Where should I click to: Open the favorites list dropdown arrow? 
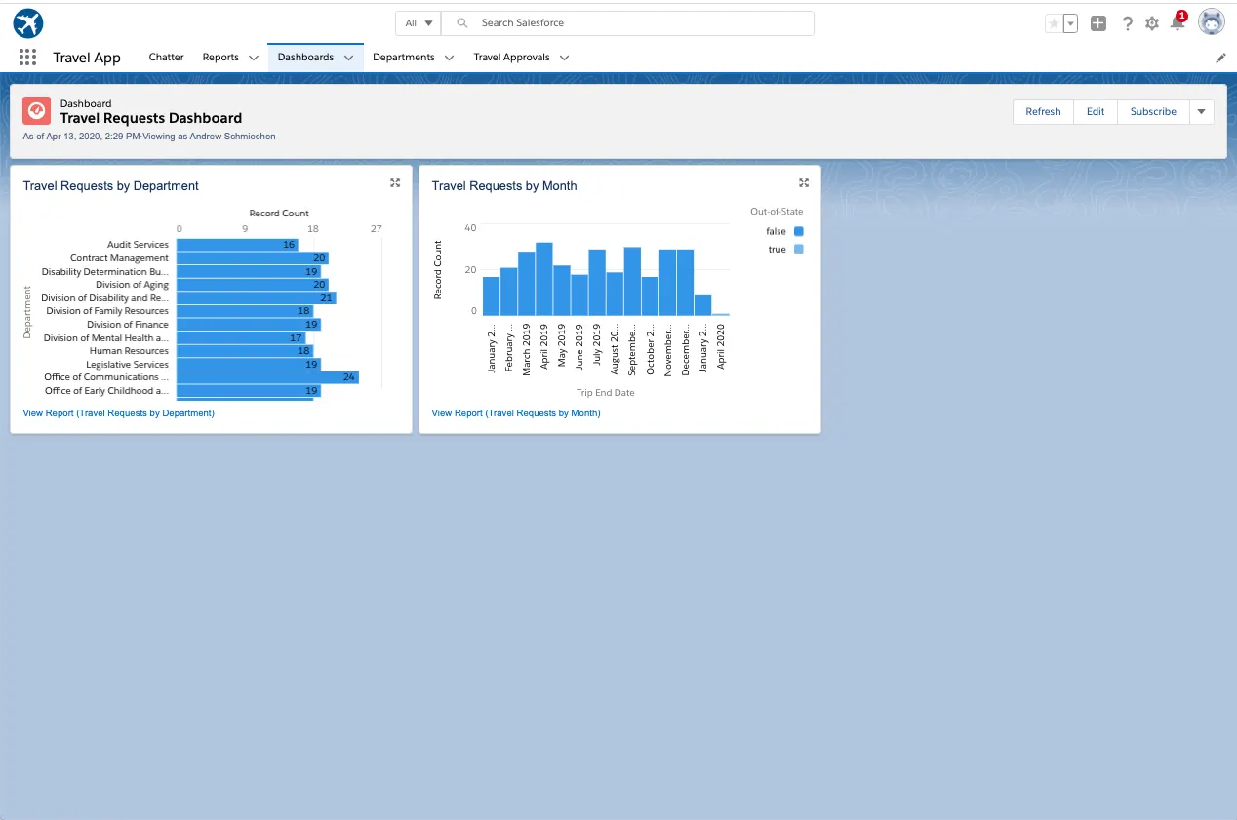pyautogui.click(x=1070, y=23)
